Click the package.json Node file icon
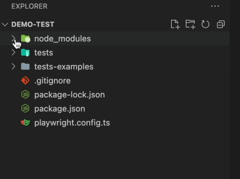 tap(25, 109)
